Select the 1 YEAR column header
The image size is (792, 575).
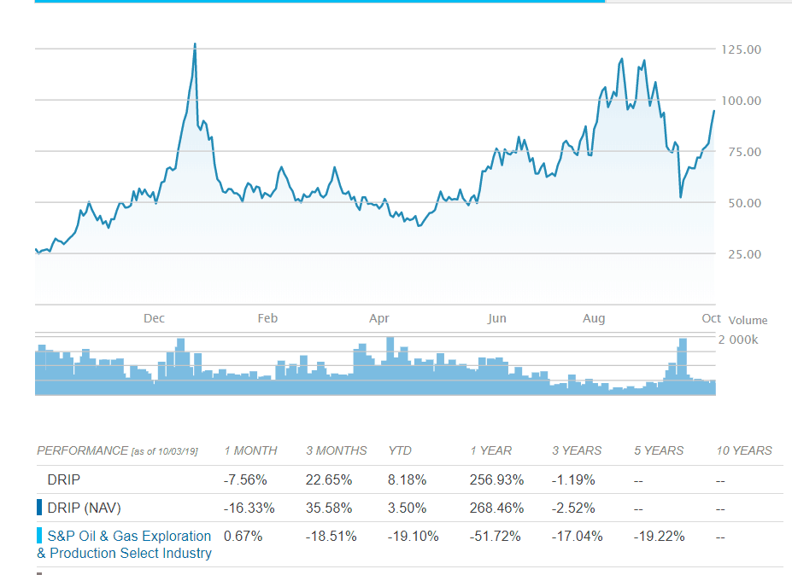[x=490, y=450]
